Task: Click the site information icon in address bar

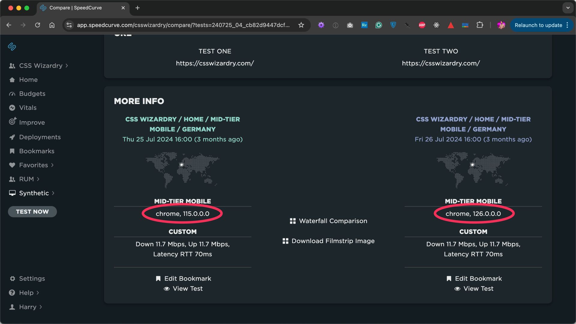Action: point(69,25)
